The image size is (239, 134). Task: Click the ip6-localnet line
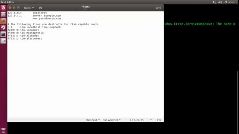point(23,30)
